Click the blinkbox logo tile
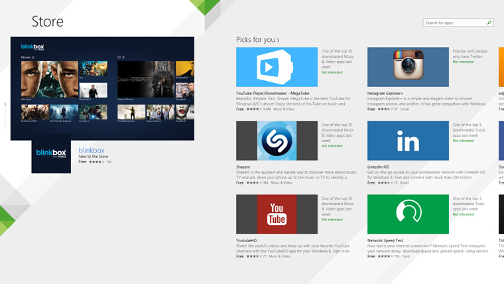The image size is (504, 284). [x=51, y=154]
